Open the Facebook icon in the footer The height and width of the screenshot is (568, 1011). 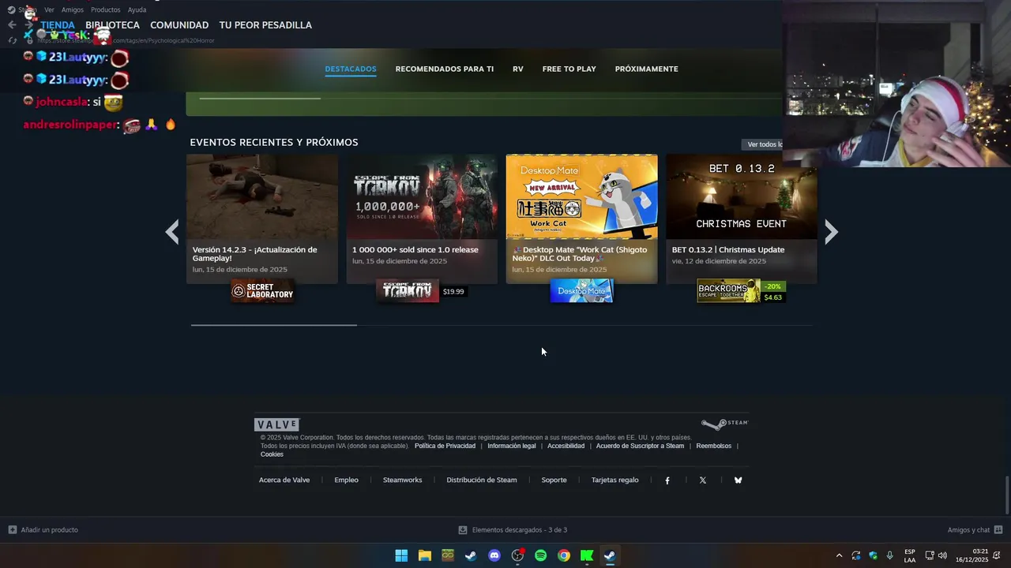click(x=667, y=480)
